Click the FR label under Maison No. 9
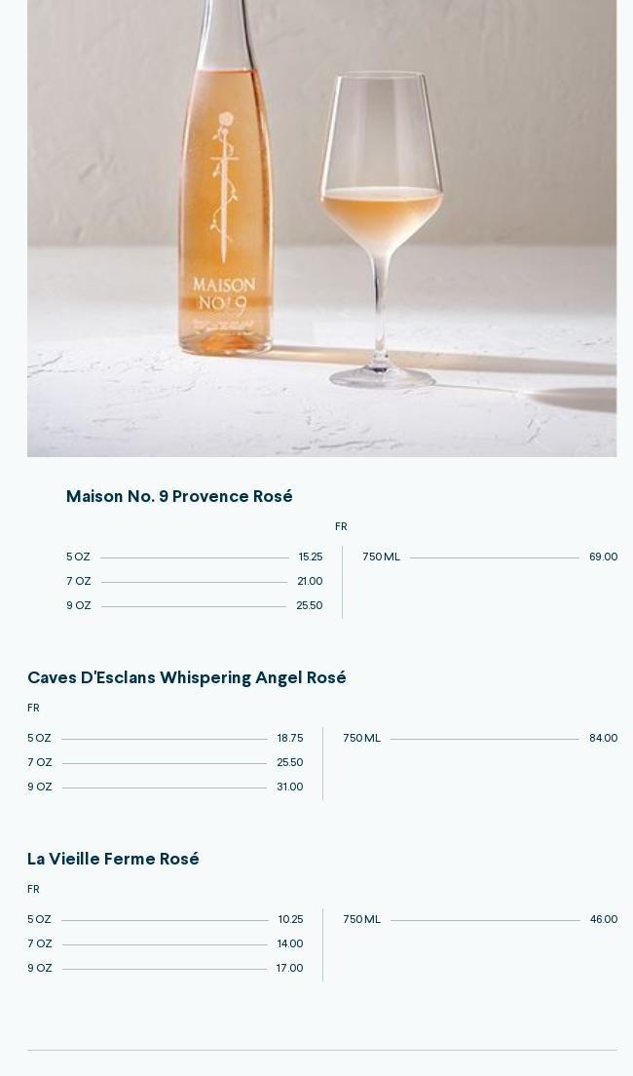Viewport: 633px width, 1076px height. tap(341, 527)
